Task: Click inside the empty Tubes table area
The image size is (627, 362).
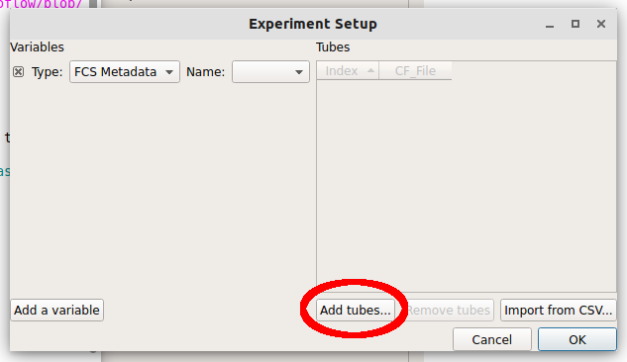Action: (x=467, y=186)
